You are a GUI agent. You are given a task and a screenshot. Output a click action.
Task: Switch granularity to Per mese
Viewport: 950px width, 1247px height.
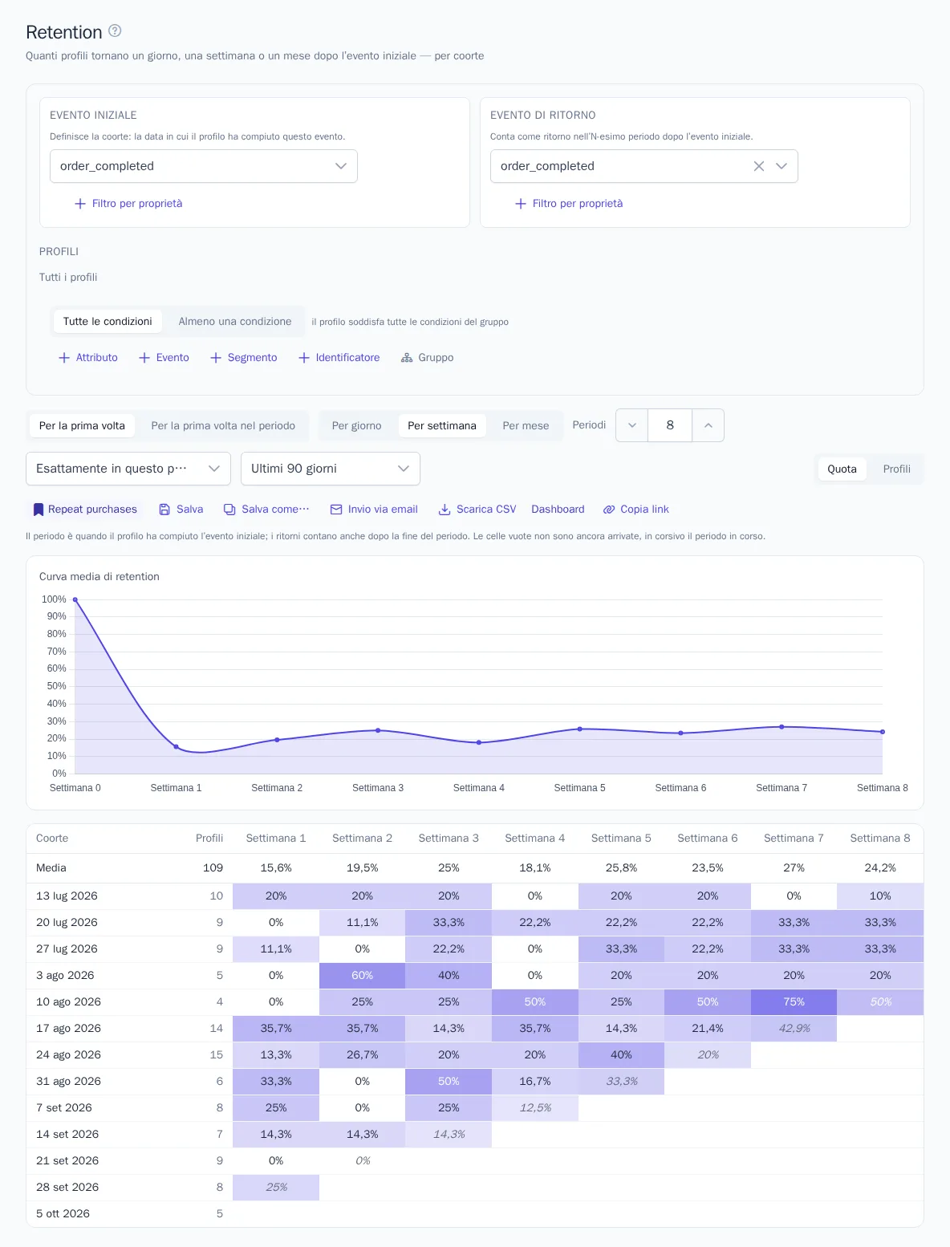(x=526, y=426)
